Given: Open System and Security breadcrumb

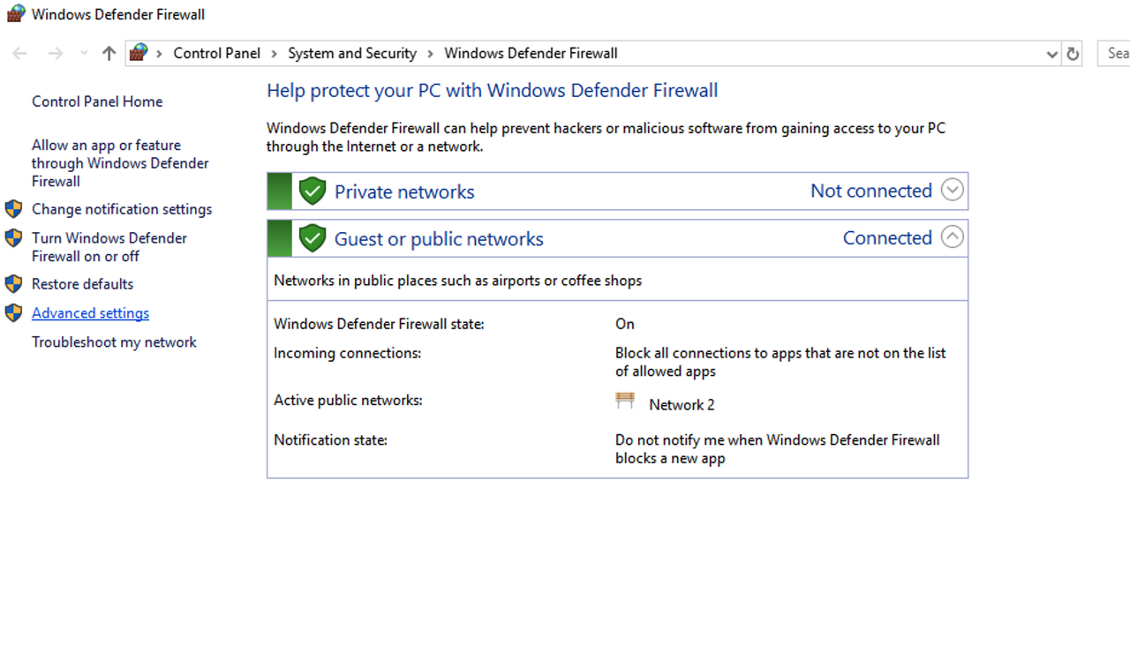Looking at the screenshot, I should pos(352,53).
